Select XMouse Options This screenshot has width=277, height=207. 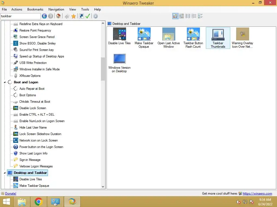pyautogui.click(x=30, y=76)
